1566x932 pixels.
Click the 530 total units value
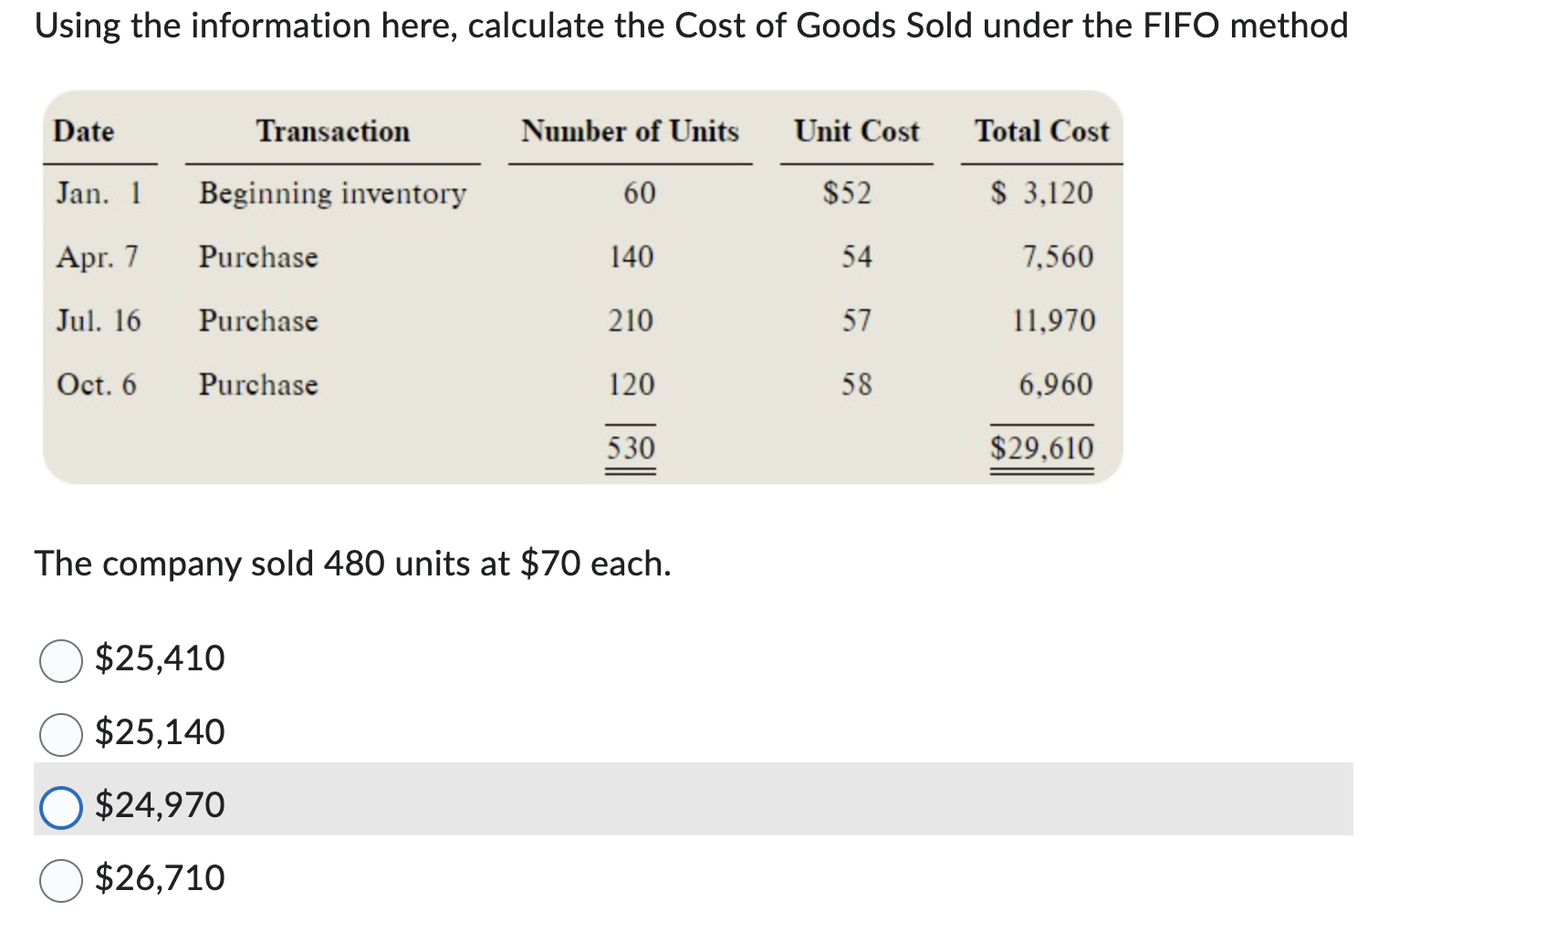click(630, 446)
